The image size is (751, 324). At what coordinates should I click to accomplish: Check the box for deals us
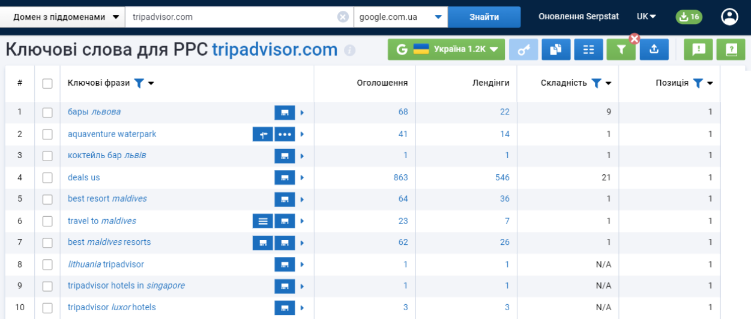pyautogui.click(x=47, y=177)
